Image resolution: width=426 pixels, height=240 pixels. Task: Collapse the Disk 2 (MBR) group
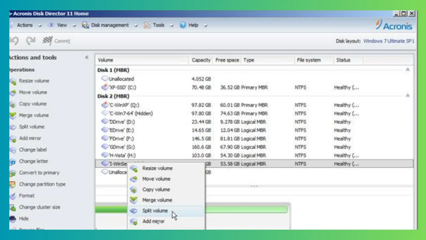click(408, 96)
